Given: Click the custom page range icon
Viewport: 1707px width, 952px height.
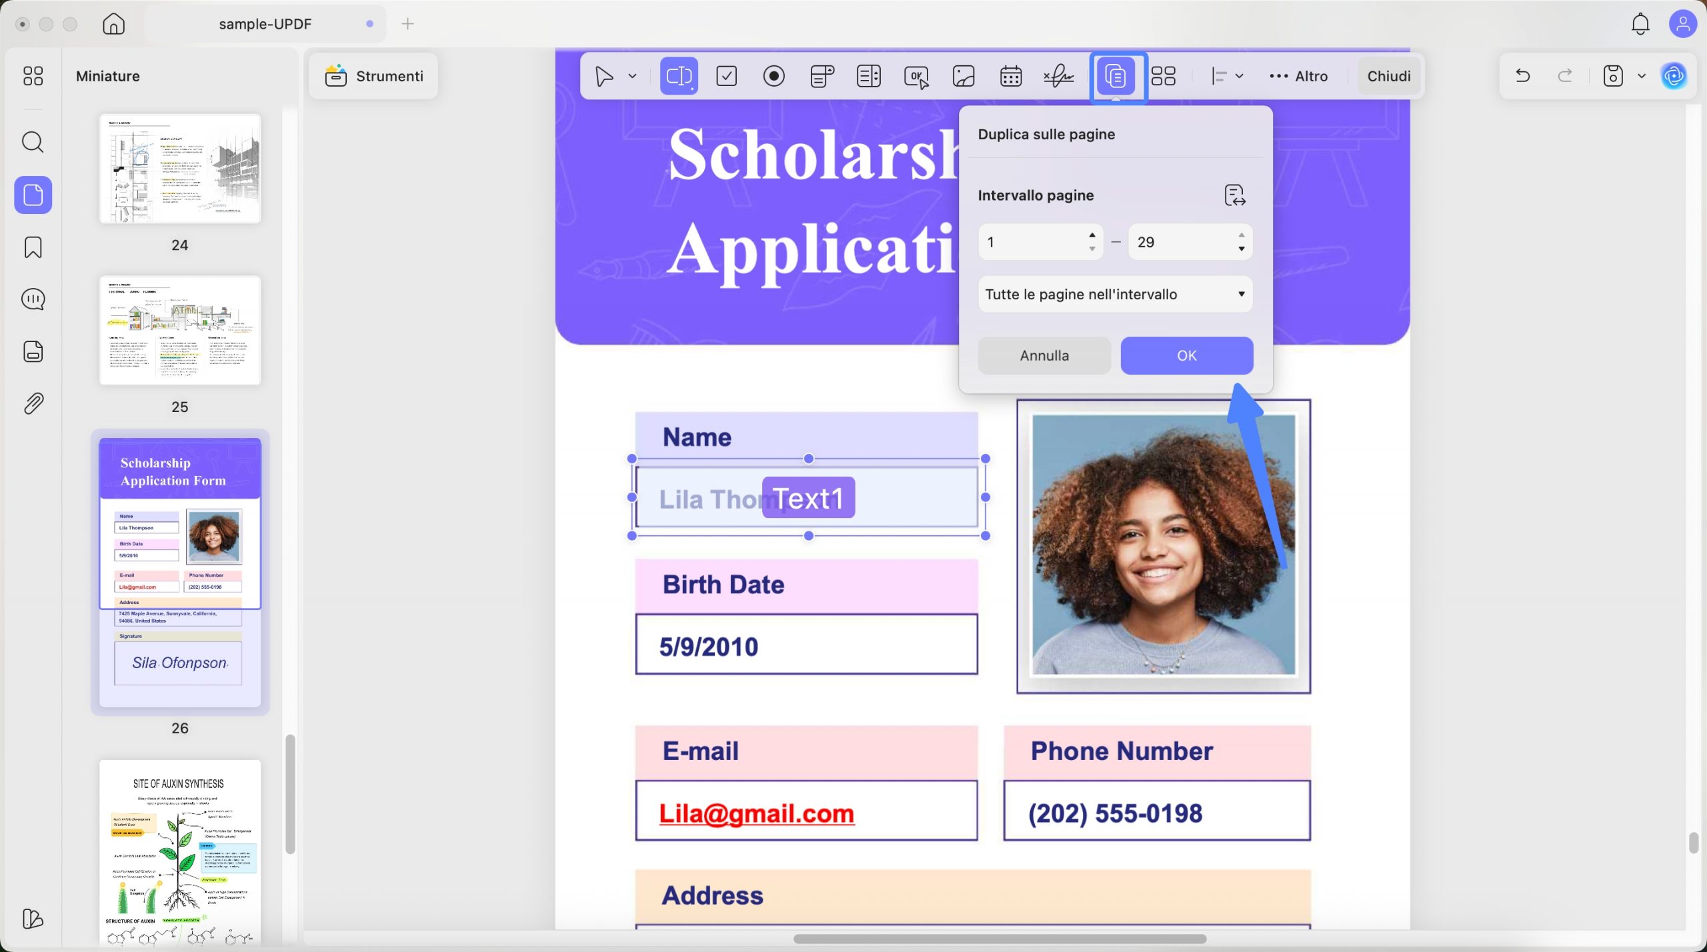Looking at the screenshot, I should coord(1235,195).
